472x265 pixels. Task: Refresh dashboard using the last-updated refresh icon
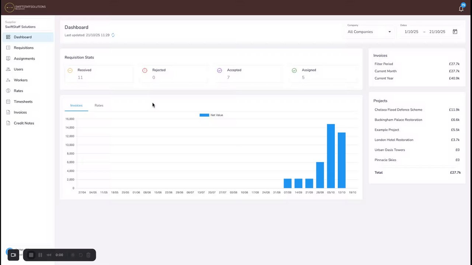[x=113, y=35]
